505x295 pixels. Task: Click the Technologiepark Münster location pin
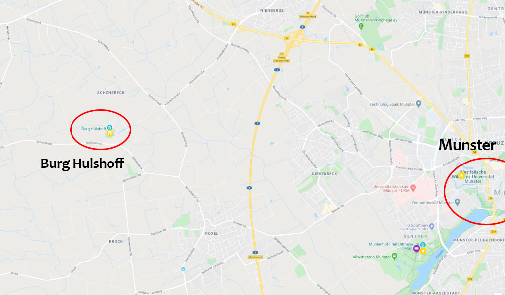point(418,104)
